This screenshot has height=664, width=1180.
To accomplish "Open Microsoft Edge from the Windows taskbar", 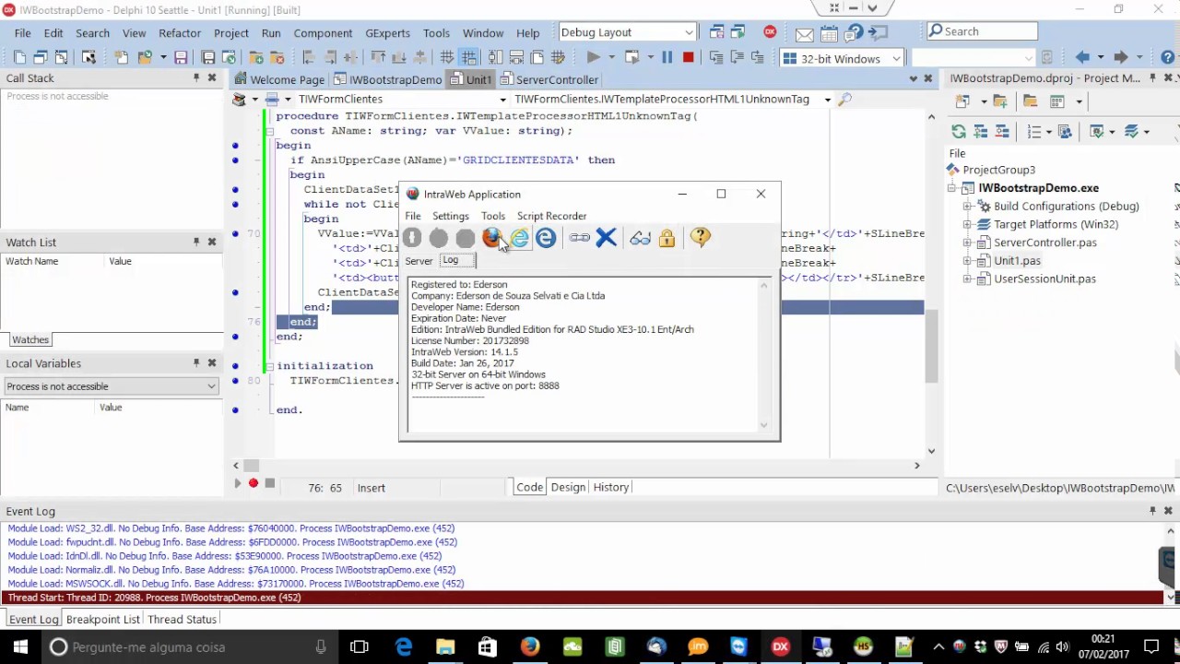I will tap(404, 646).
